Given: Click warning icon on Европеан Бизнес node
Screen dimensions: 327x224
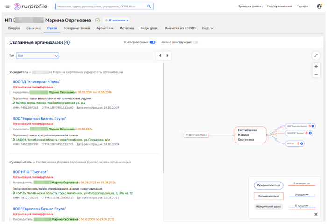Looking at the screenshot, I should click(309, 126).
